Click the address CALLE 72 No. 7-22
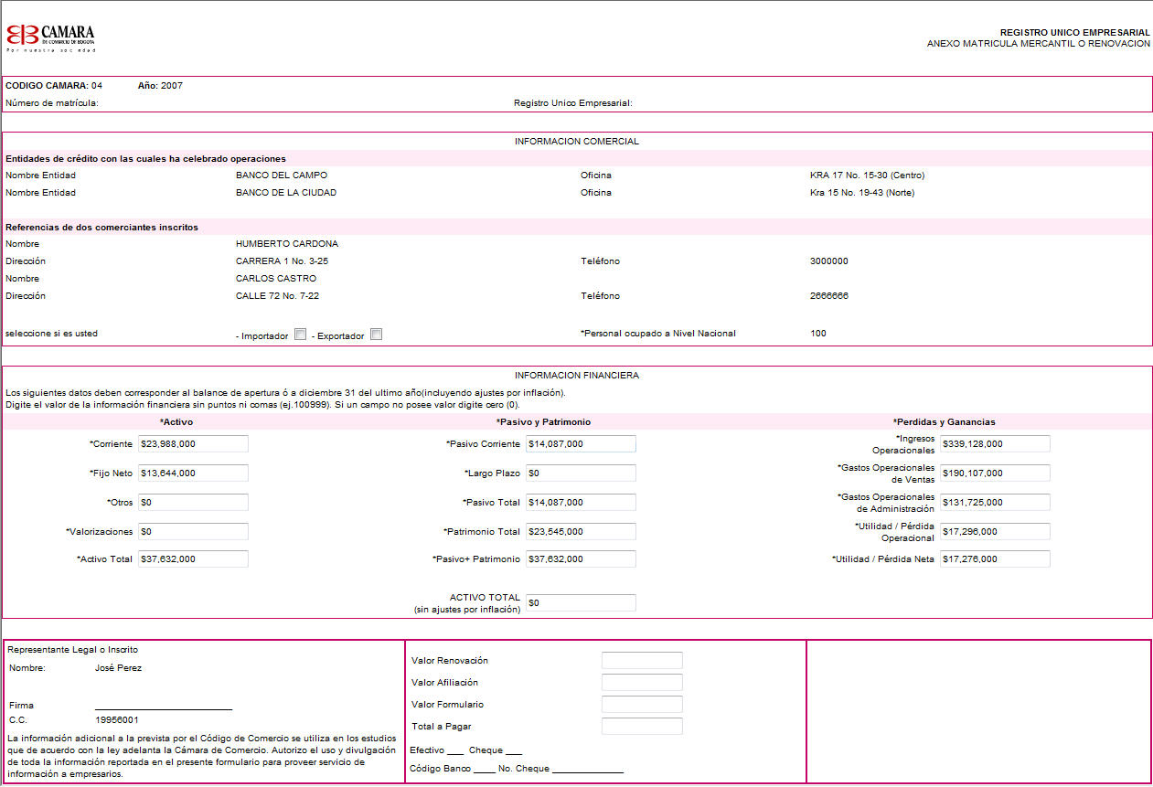 pos(277,296)
